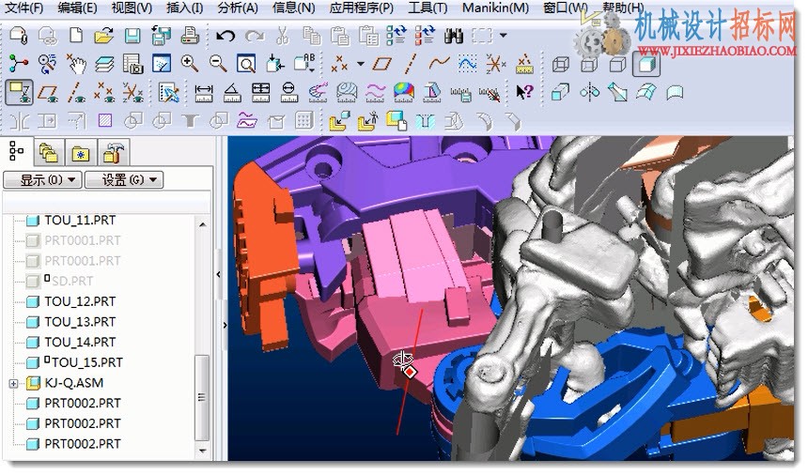Click the diameter measure icon
The width and height of the screenshot is (808, 475).
point(289,93)
